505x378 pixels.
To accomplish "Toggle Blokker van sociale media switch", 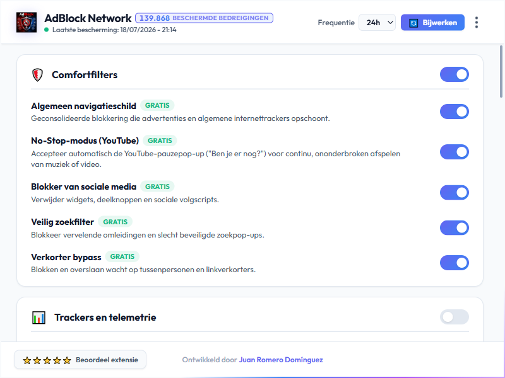I will [x=454, y=193].
